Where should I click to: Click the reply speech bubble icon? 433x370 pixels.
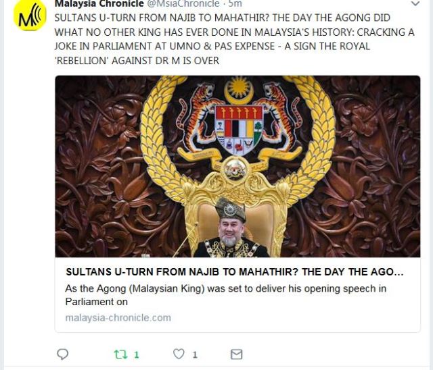pyautogui.click(x=62, y=354)
